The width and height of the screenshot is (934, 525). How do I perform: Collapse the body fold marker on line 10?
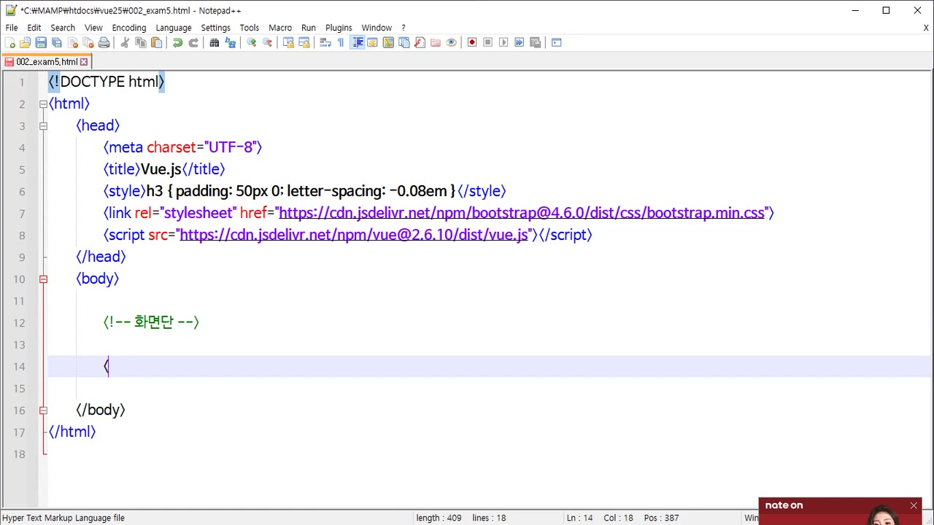coord(43,279)
